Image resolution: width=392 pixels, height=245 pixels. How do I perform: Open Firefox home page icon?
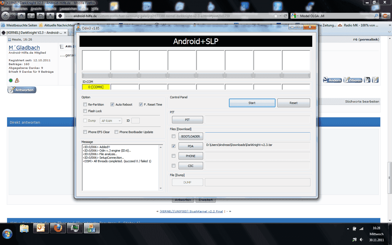tap(22, 16)
